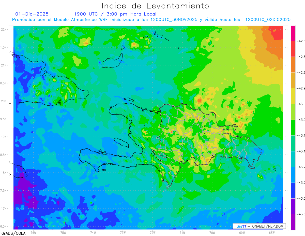
Task: Click the '72W' longitude label
Action: click(x=152, y=232)
